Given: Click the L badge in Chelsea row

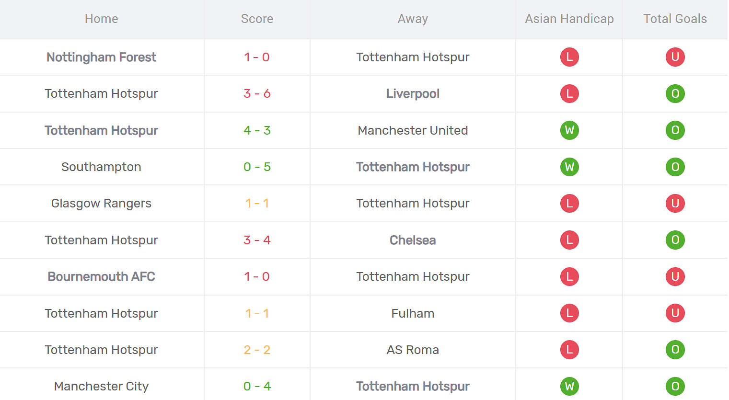Looking at the screenshot, I should click(569, 240).
